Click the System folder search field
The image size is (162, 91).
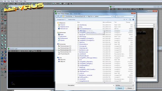125,16
